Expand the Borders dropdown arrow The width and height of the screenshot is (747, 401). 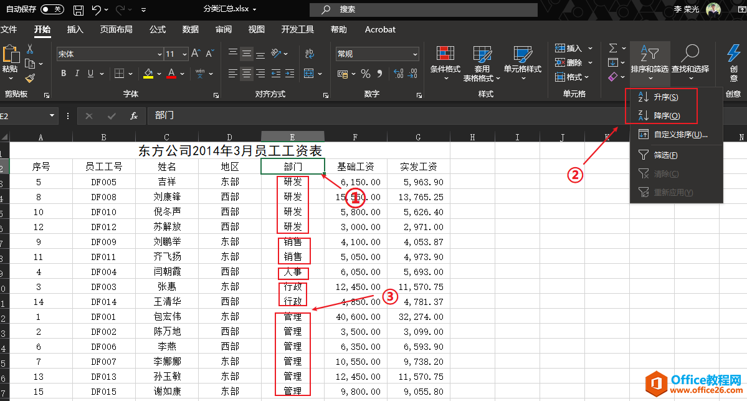click(130, 74)
